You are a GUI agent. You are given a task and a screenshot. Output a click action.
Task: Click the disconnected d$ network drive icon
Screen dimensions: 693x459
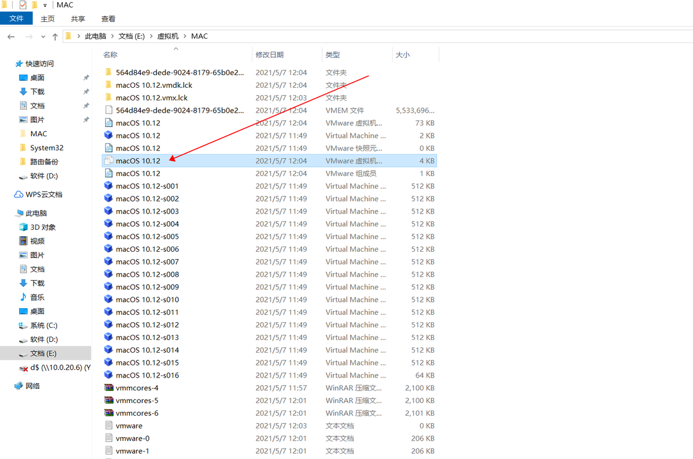coord(23,368)
